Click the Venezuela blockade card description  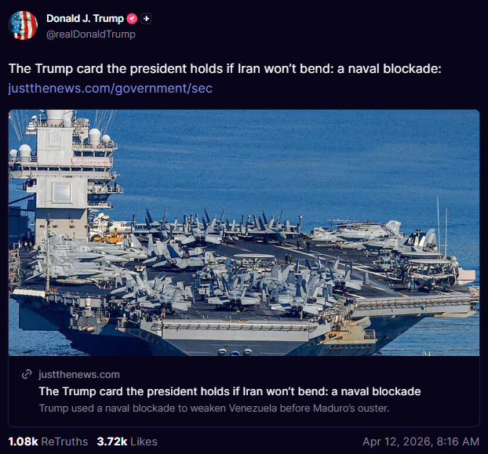(x=214, y=408)
